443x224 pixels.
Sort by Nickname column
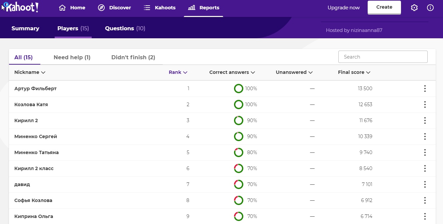(x=30, y=72)
